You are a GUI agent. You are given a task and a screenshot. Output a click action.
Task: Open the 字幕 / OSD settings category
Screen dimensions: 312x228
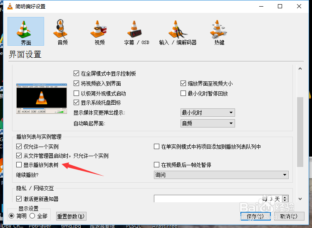click(x=136, y=32)
